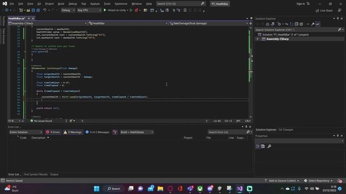Switch to the Git Changes tab
This screenshot has width=346, height=194.
pyautogui.click(x=286, y=129)
